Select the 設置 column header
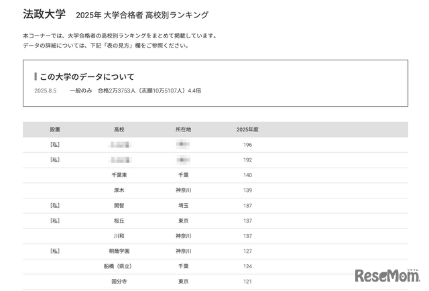Viewport: 429px width, 291px height. (54, 129)
